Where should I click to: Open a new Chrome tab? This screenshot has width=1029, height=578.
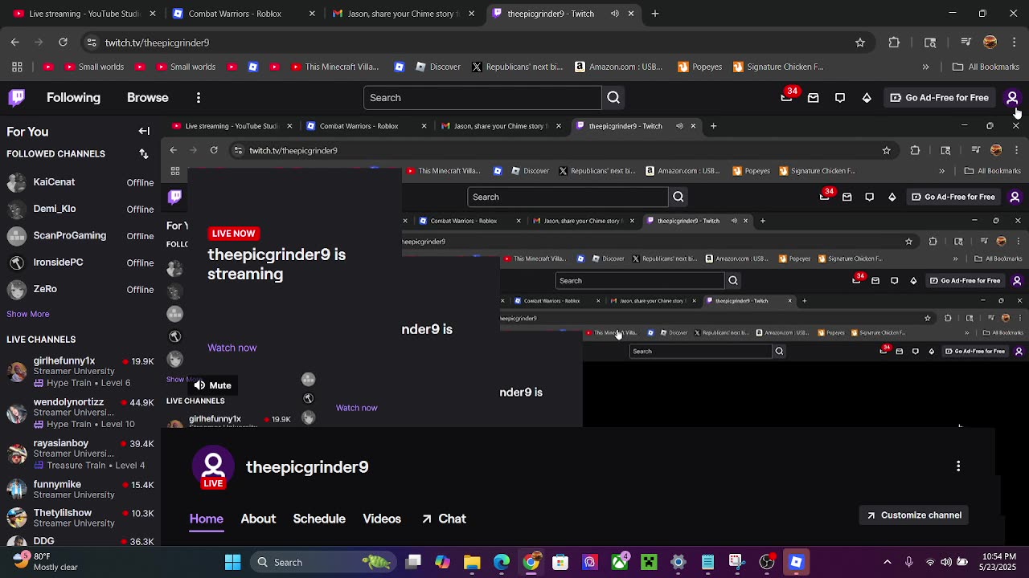[655, 14]
